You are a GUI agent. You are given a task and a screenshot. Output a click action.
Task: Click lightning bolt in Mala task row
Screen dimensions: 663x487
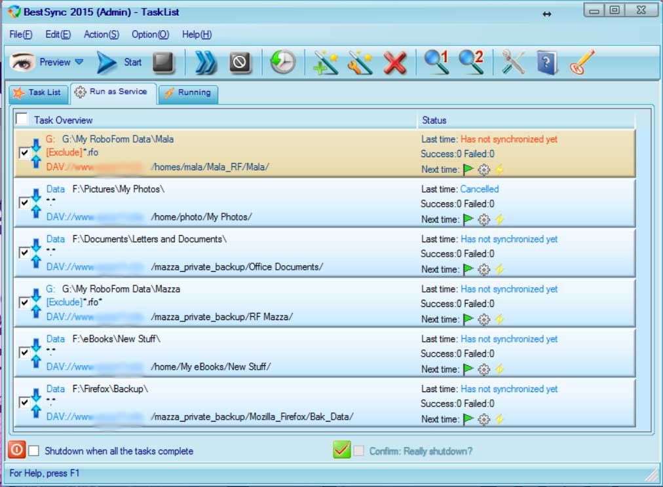coord(499,170)
